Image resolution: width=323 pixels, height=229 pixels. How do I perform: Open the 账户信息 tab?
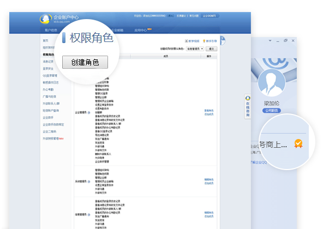point(51,31)
